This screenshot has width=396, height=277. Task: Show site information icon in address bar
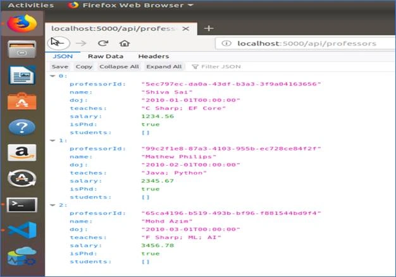pos(226,43)
